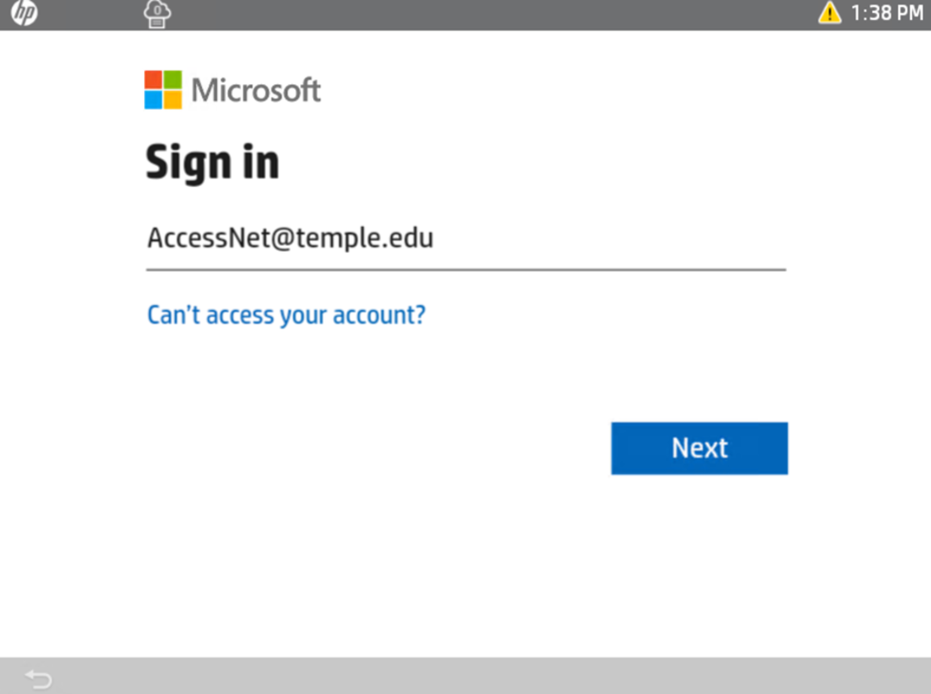The image size is (931, 694).
Task: Tap the yellow warning triangle icon
Action: (x=829, y=12)
